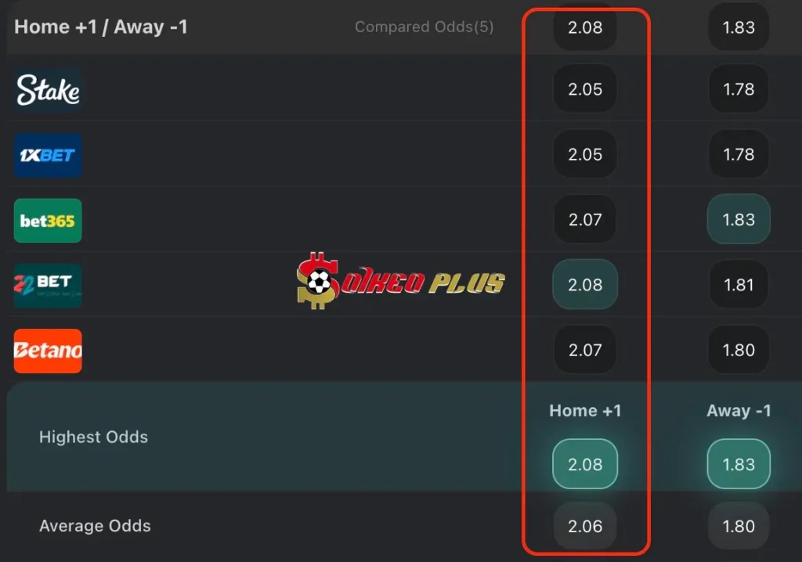802x562 pixels.
Task: Select the Betano bookmaker logo
Action: [x=48, y=351]
